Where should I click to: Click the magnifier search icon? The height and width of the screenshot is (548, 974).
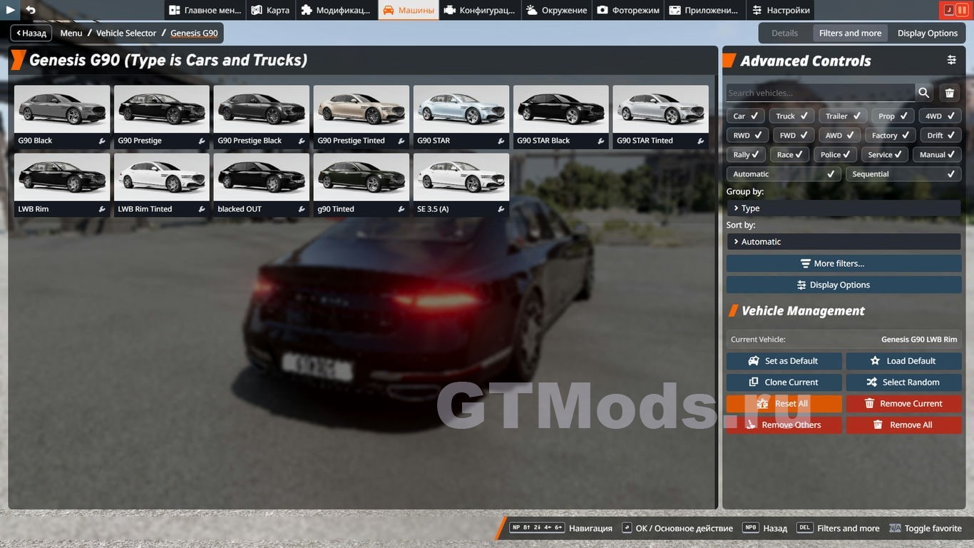pyautogui.click(x=924, y=93)
